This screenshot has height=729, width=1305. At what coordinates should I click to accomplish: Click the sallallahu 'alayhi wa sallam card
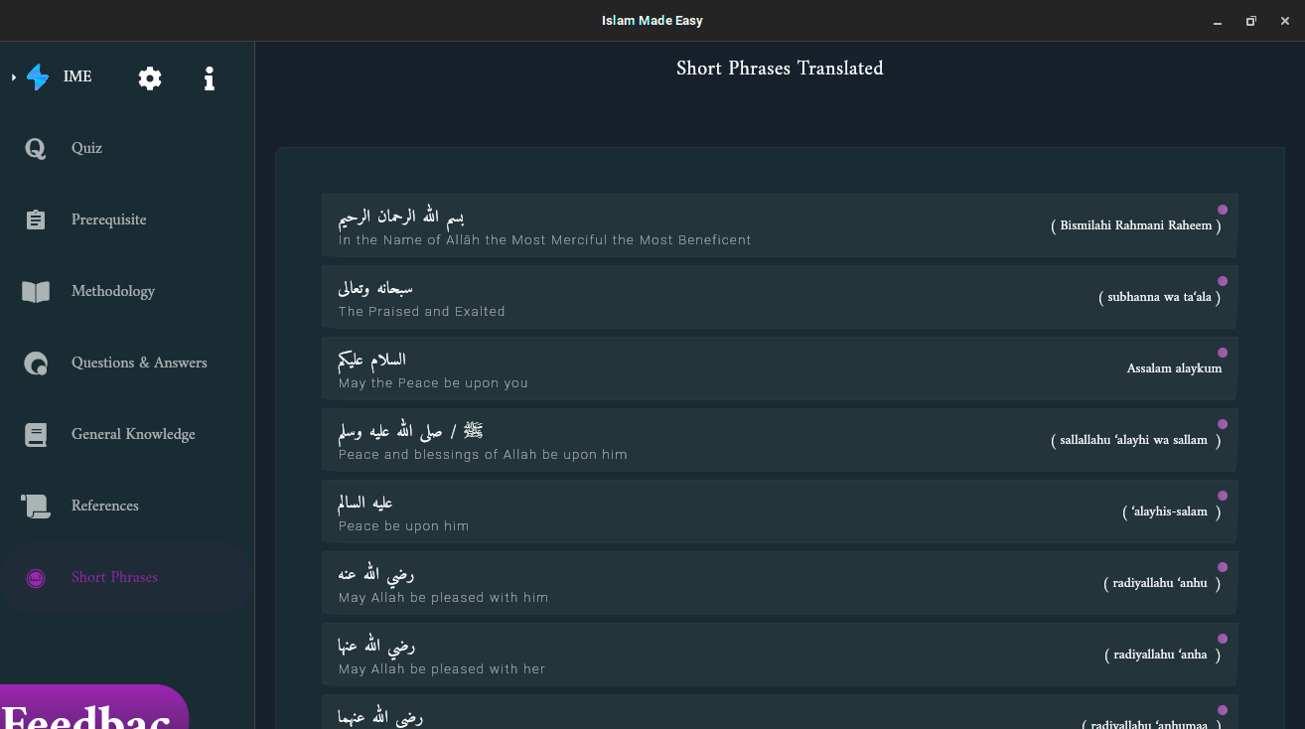click(780, 439)
